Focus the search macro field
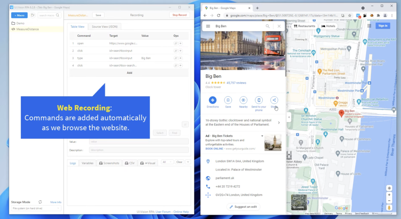Screen dimensions: 401x219 [x=49, y=15]
